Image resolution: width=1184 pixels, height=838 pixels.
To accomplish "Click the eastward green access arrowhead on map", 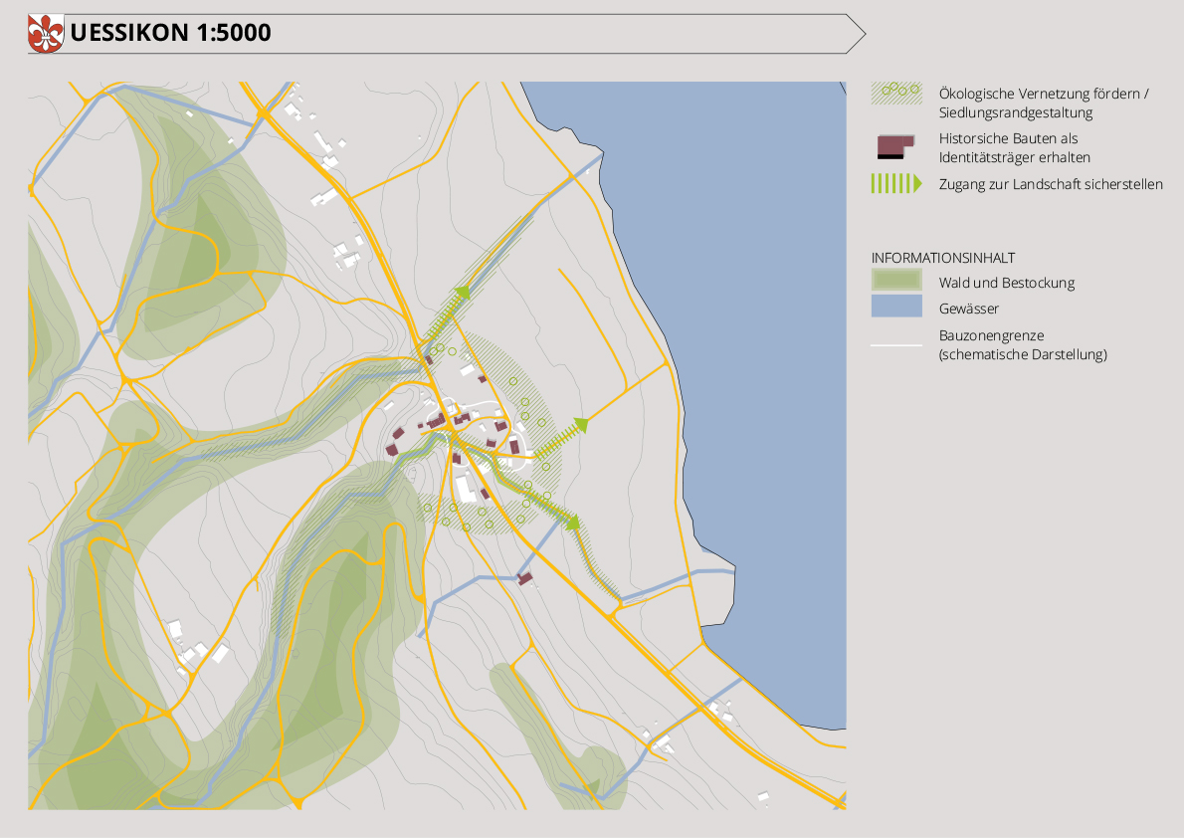I will pos(580,425).
